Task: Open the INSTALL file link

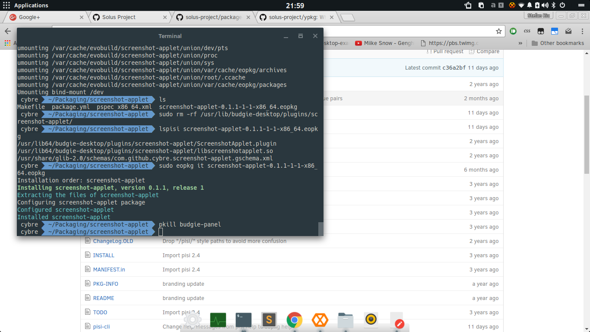Action: pyautogui.click(x=104, y=255)
